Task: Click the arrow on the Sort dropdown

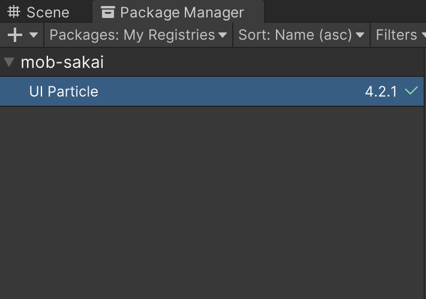Action: [360, 35]
